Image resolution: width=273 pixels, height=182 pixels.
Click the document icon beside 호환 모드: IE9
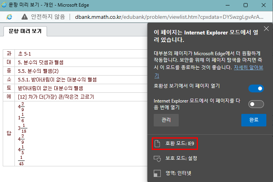tap(157, 144)
